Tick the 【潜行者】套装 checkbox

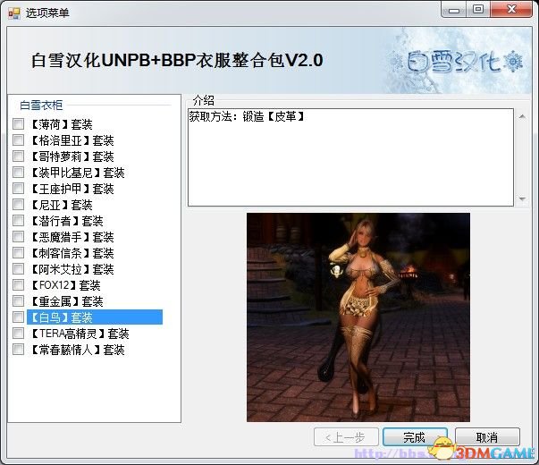click(18, 221)
